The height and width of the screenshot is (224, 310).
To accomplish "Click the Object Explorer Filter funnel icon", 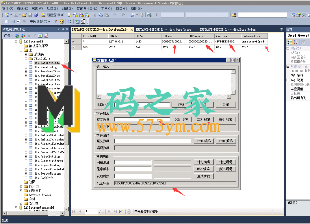I will (35, 36).
